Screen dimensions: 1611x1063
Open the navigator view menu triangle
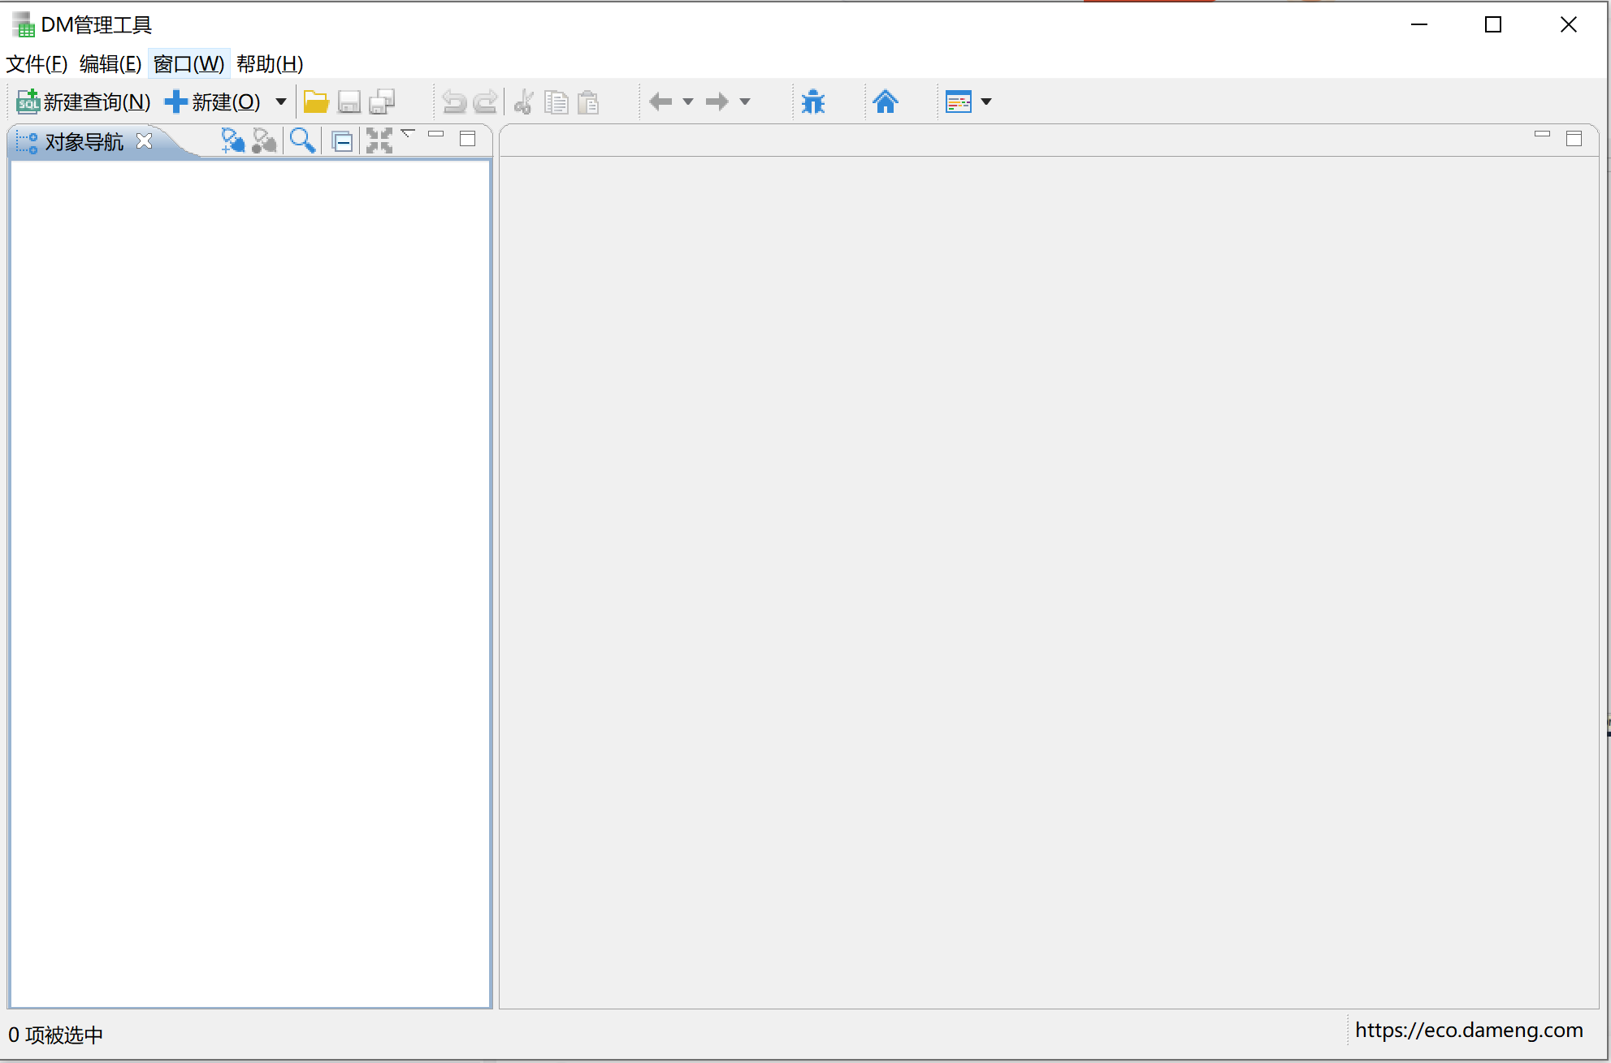408,133
